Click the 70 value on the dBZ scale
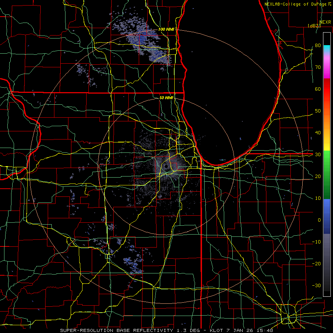The width and height of the screenshot is (333, 333). (318, 67)
